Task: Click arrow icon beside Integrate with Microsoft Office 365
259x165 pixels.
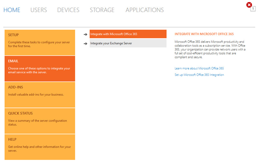Action: (x=85, y=34)
